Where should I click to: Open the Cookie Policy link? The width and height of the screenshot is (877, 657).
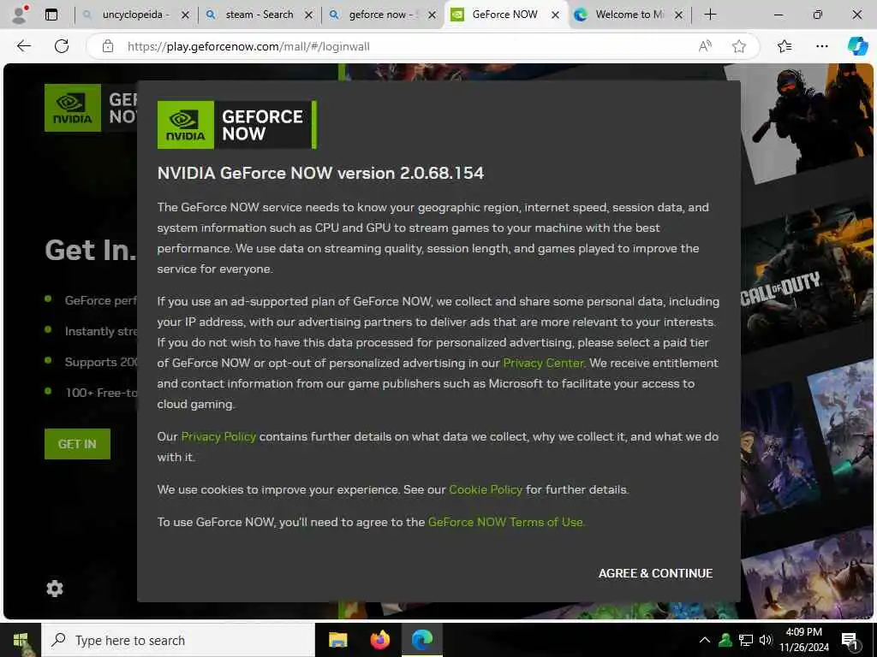pos(486,489)
